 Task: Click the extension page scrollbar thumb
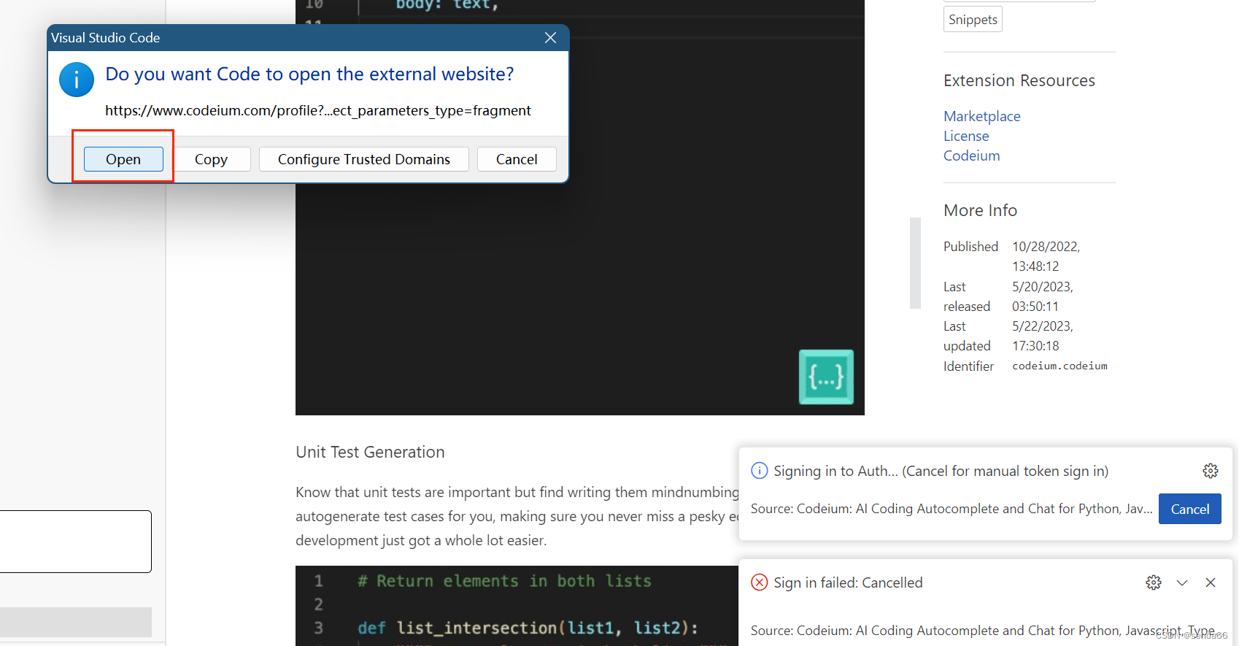point(915,263)
